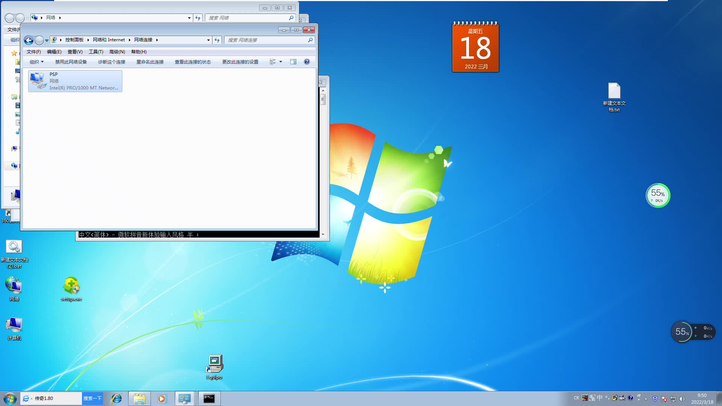The height and width of the screenshot is (406, 722).
Task: Expand arrow after 控制面板 breadcrumb
Action: pyautogui.click(x=88, y=40)
